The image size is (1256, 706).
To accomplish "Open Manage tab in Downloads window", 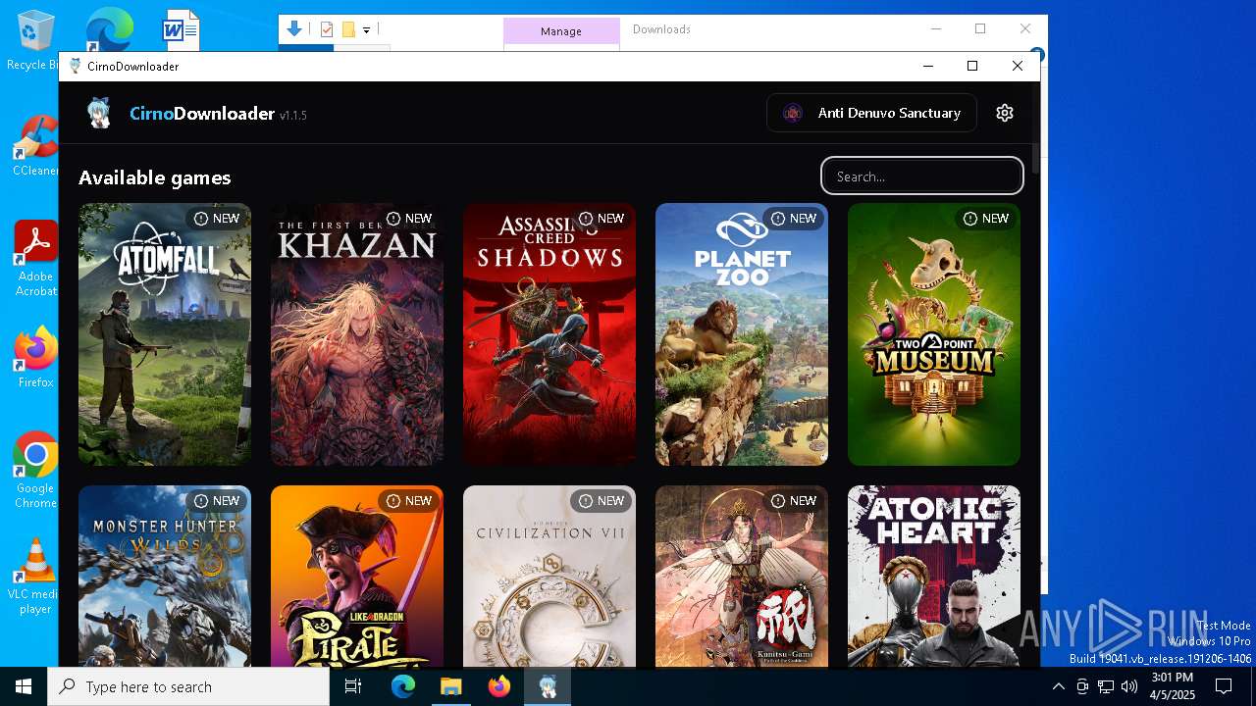I will click(561, 31).
